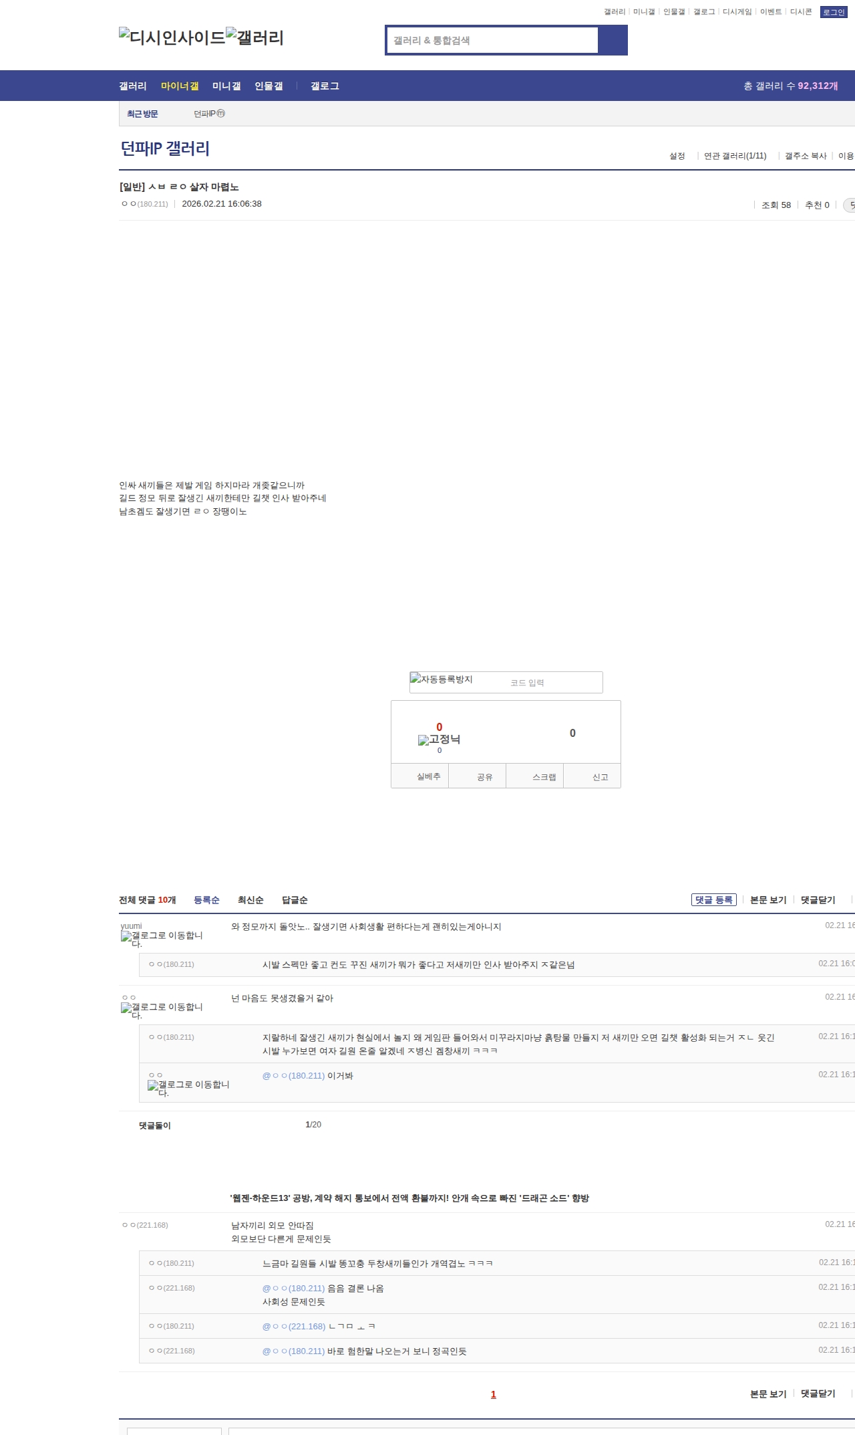The width and height of the screenshot is (855, 1435).
Task: Click the '전체 댓글 10개' count
Action: [x=148, y=900]
